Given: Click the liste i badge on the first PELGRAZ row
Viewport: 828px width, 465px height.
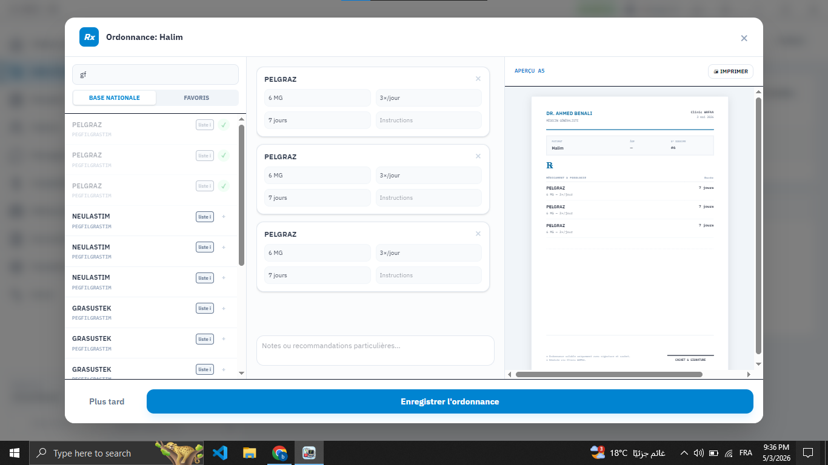Looking at the screenshot, I should point(205,125).
